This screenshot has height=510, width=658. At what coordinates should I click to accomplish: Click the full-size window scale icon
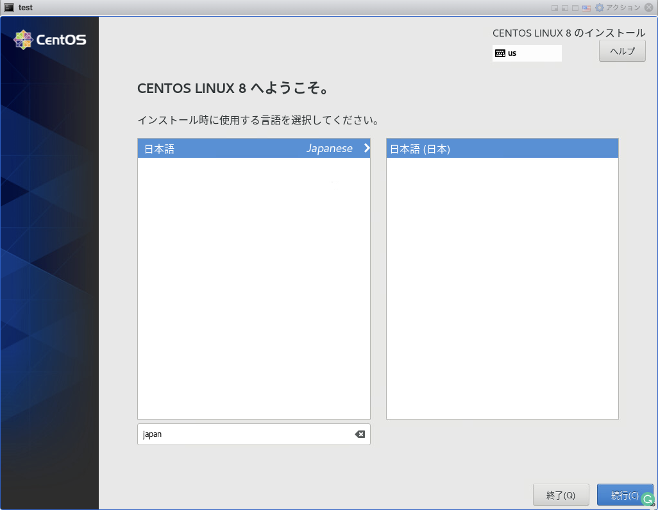[x=575, y=8]
